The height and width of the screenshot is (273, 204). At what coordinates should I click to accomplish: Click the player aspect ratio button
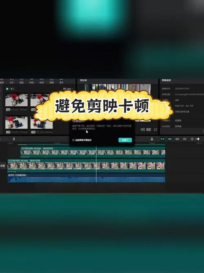click(149, 130)
